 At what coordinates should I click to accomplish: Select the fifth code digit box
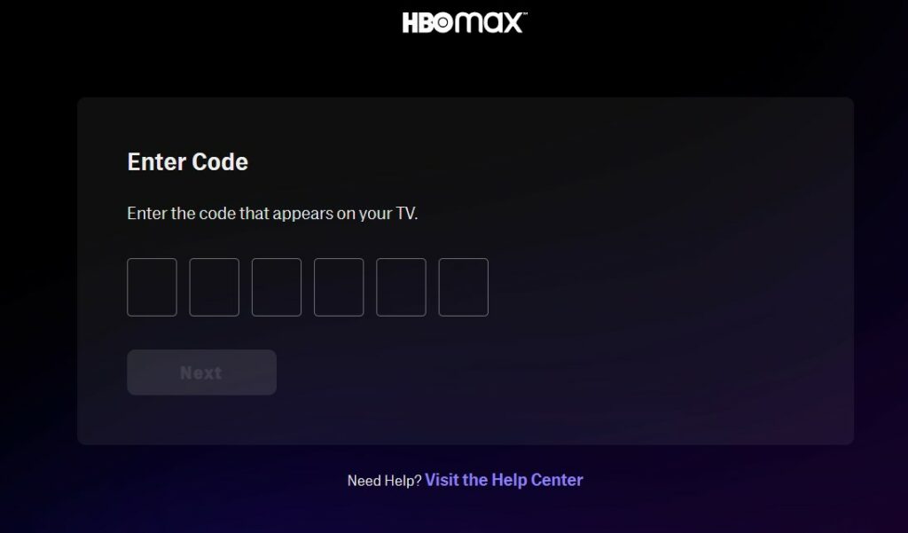(x=401, y=287)
